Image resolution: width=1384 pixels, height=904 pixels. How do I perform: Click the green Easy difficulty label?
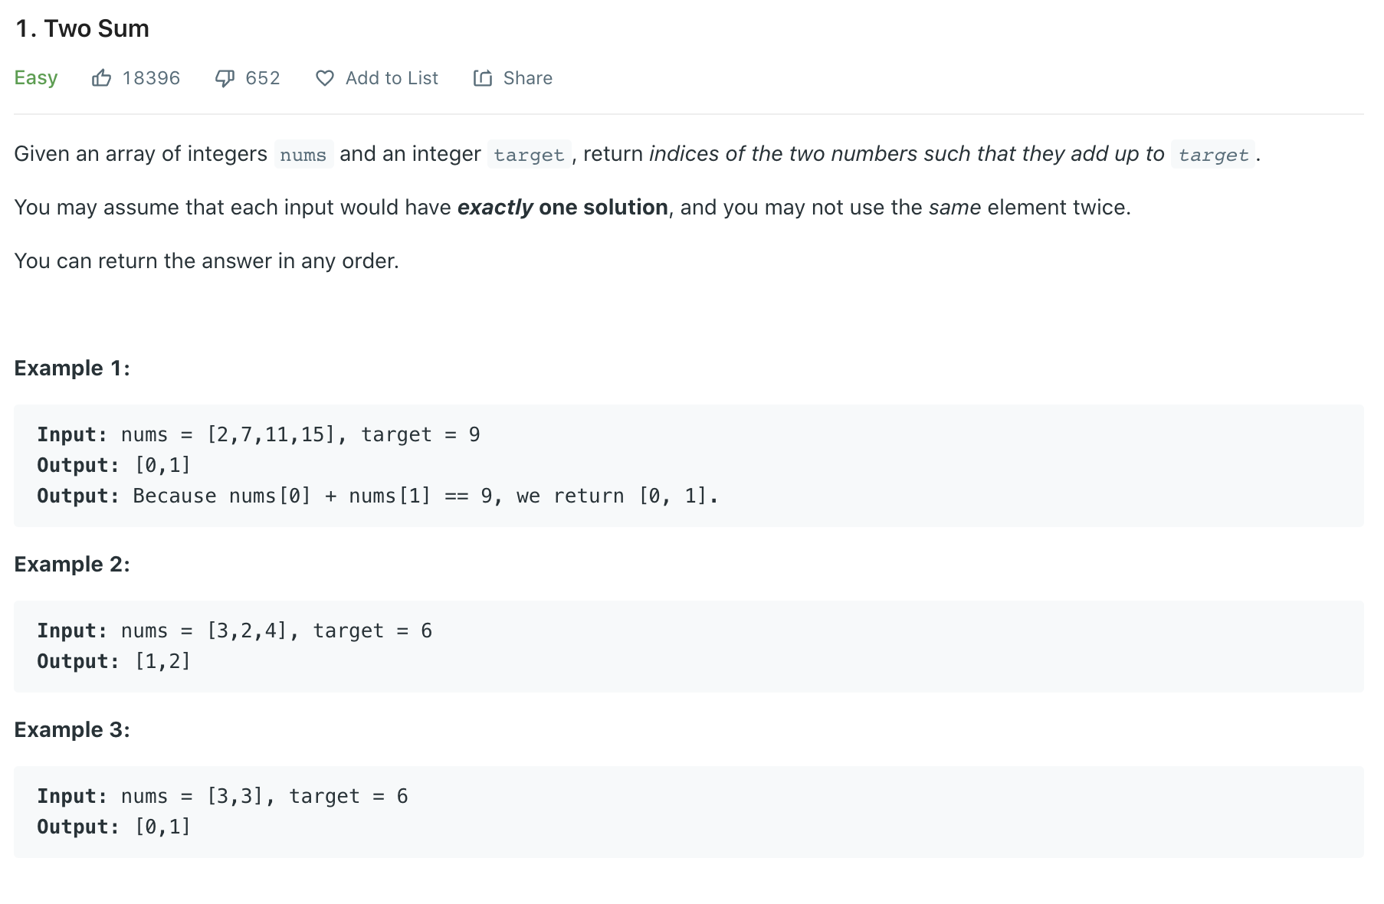(x=36, y=78)
